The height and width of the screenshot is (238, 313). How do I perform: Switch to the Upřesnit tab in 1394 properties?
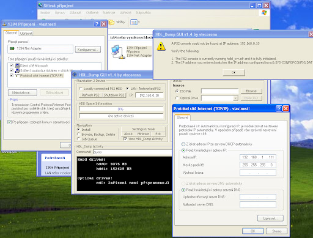point(26,33)
